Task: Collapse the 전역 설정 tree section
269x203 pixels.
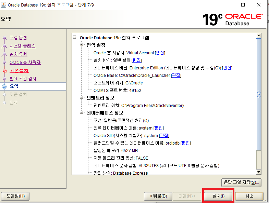Action: 81,45
